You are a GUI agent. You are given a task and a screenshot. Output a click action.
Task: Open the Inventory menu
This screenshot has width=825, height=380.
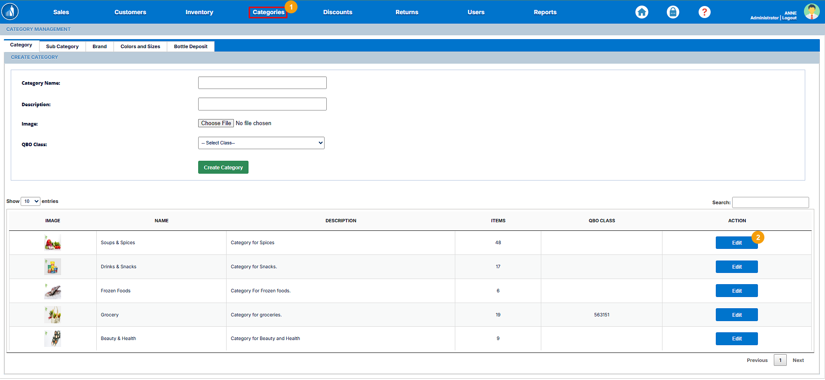199,12
